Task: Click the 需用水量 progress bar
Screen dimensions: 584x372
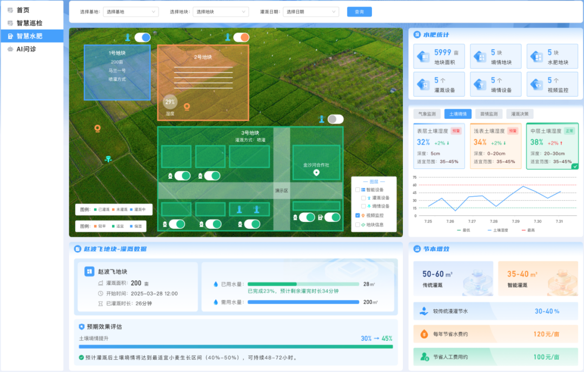Action: 303,302
